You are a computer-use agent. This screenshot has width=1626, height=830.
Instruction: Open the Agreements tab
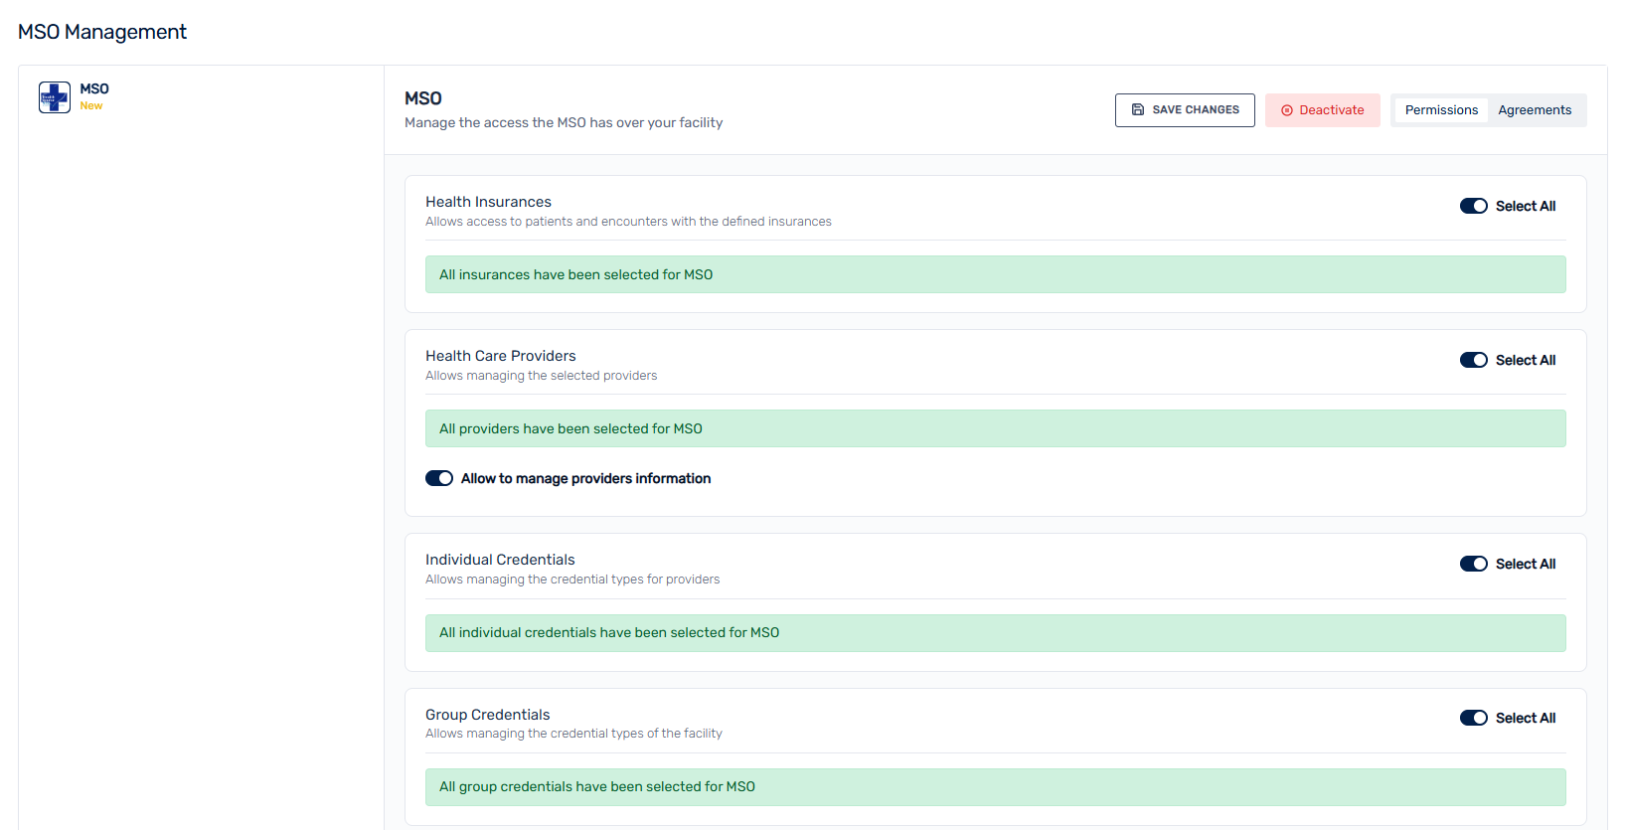tap(1535, 110)
